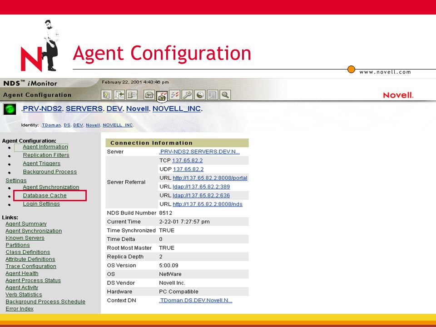436x327 pixels.
Task: Select the highlighted Agent Configuration toolbar icon
Action: pyautogui.click(x=162, y=96)
